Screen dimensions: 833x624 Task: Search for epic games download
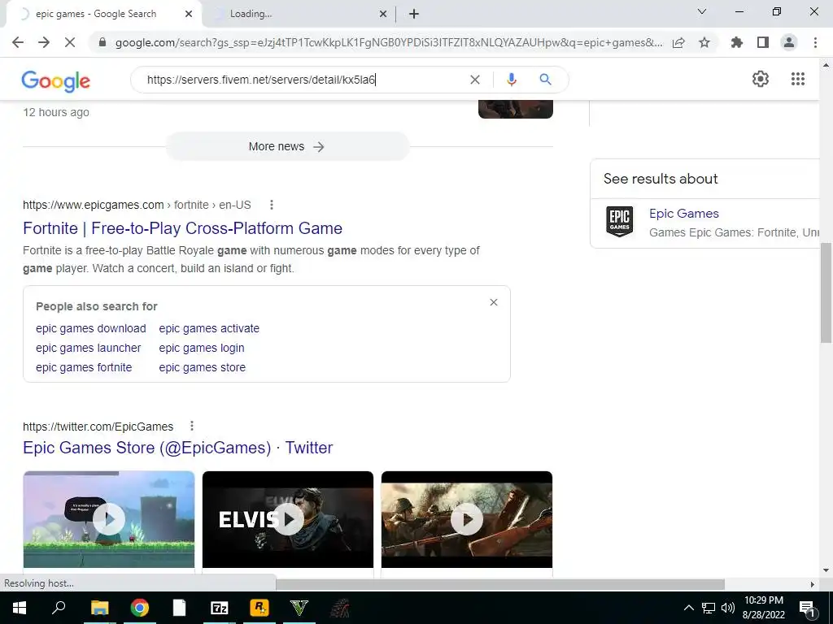pos(91,328)
